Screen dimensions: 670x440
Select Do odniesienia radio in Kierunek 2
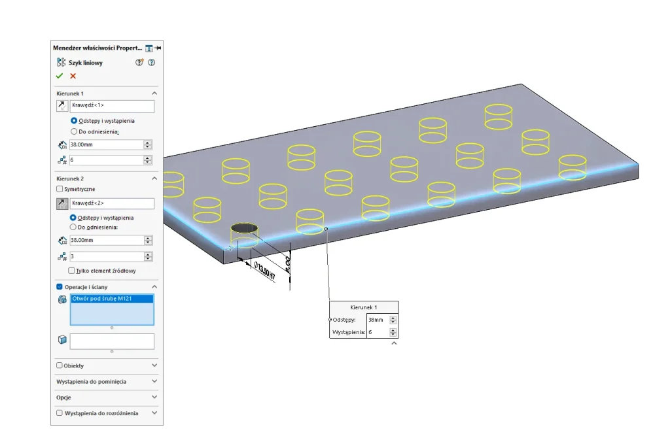(x=73, y=227)
